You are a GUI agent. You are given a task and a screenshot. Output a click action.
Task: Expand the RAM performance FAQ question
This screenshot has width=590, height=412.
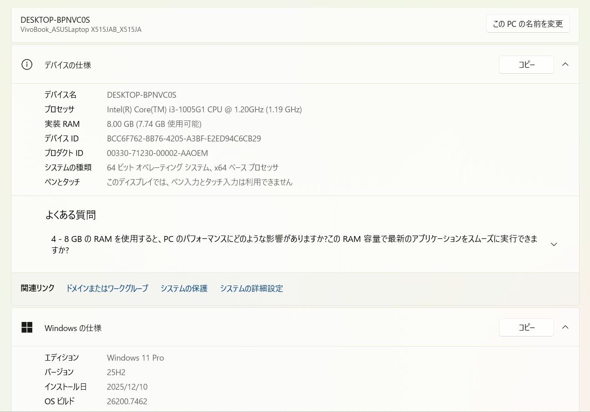click(554, 244)
